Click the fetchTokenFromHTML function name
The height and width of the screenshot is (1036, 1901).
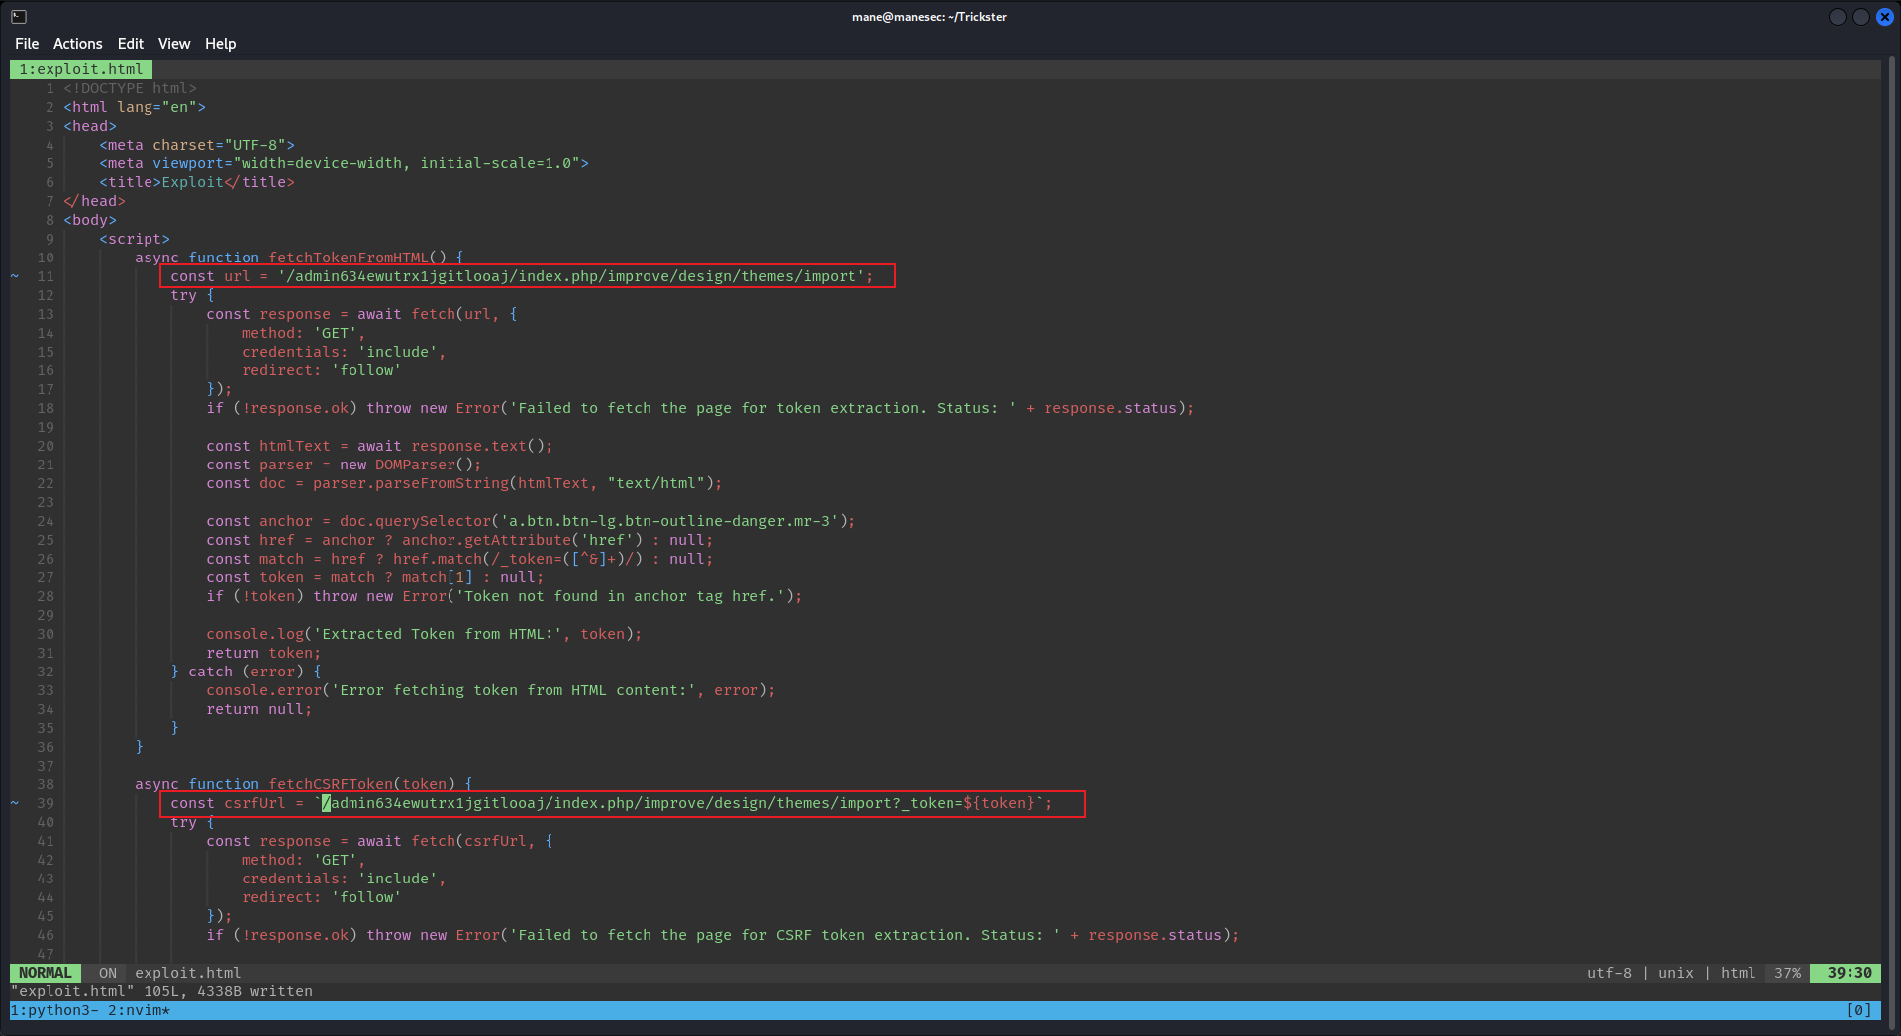click(349, 258)
